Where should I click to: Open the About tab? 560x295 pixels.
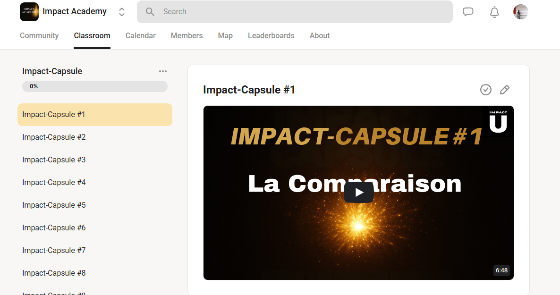[x=319, y=36]
